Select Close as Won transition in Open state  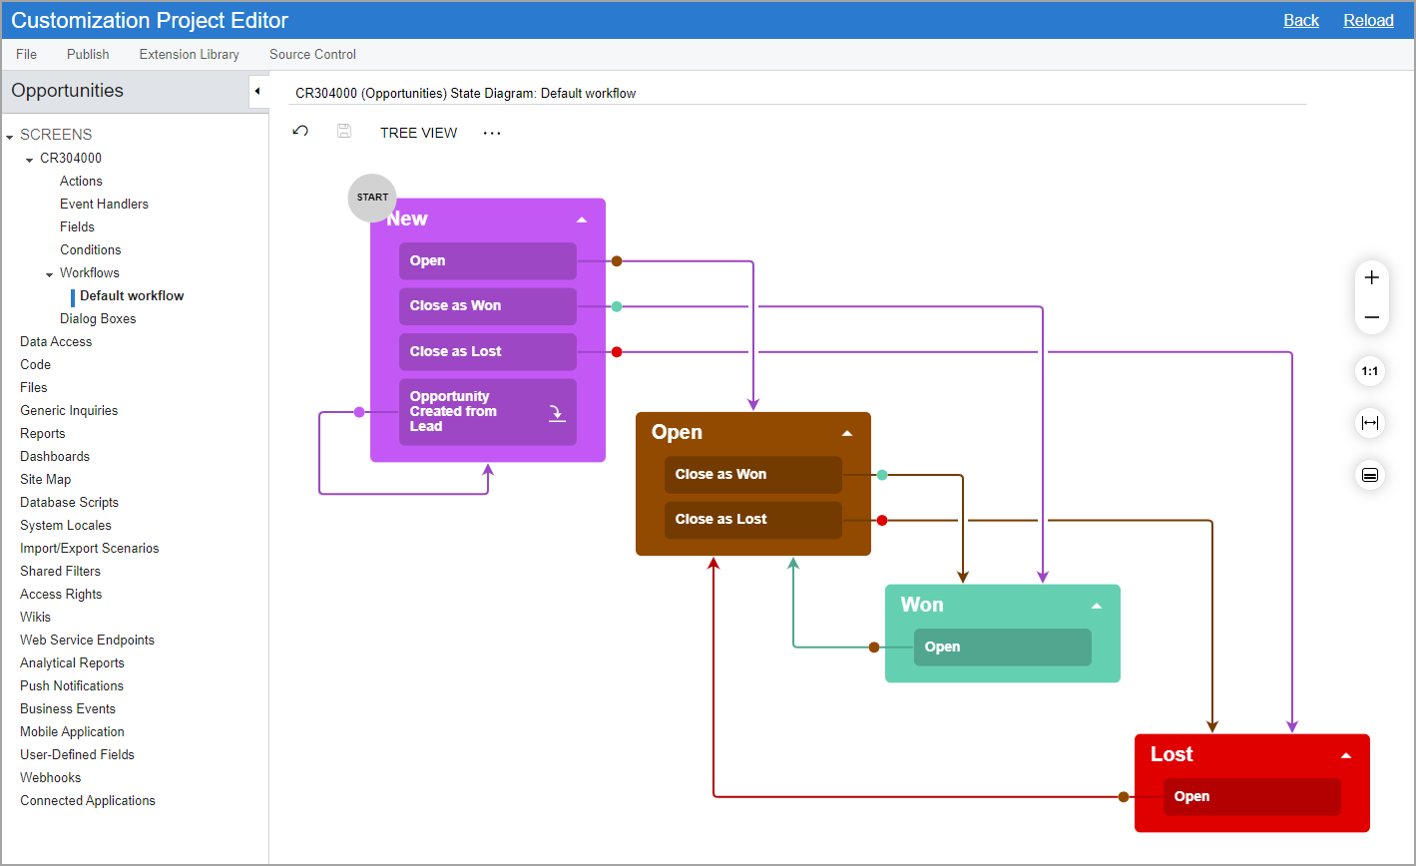click(x=752, y=475)
